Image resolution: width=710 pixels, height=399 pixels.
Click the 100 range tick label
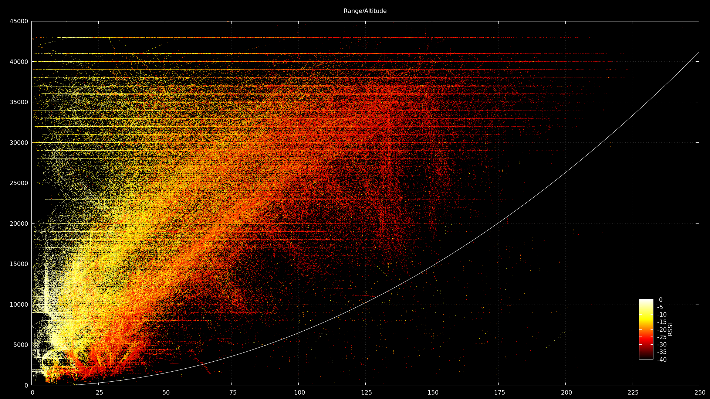[x=299, y=392]
